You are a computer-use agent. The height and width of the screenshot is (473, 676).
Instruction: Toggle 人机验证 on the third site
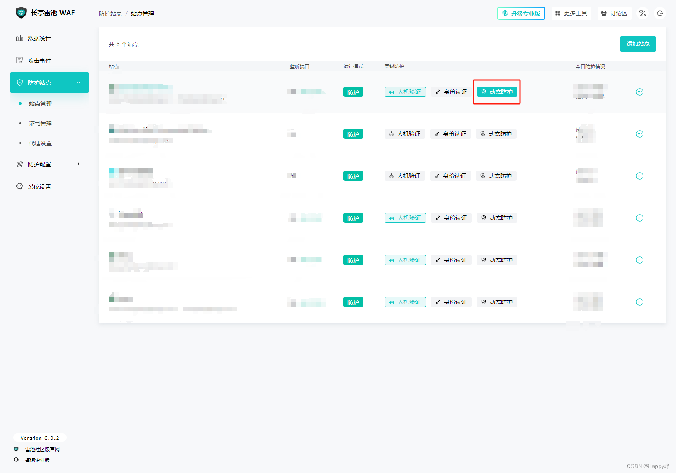click(x=405, y=176)
